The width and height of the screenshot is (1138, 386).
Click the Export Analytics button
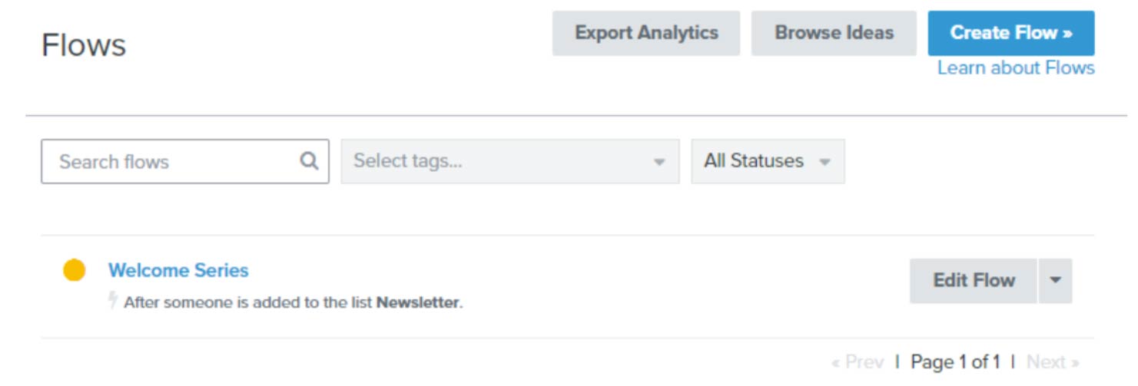(646, 33)
